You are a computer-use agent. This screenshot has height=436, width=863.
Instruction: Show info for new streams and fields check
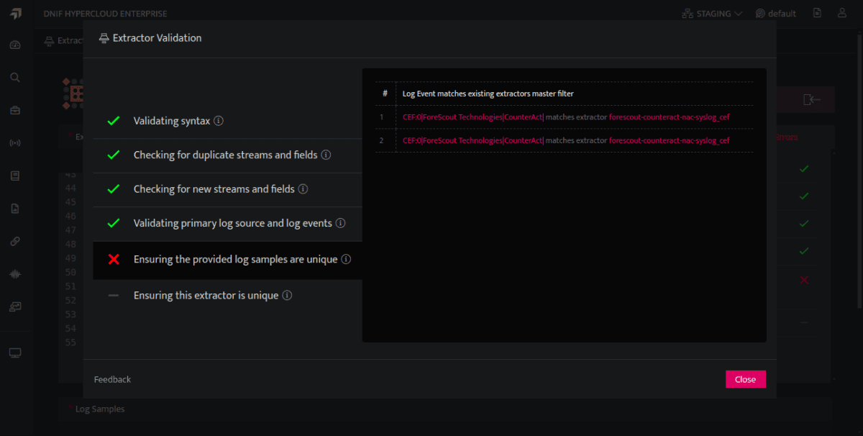[x=303, y=189]
